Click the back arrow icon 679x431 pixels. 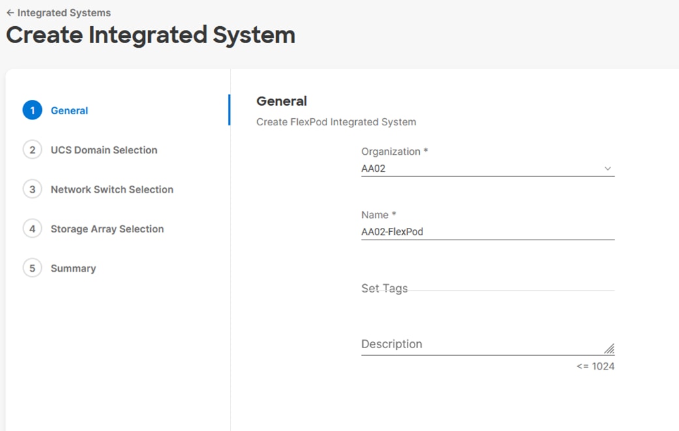pyautogui.click(x=10, y=13)
